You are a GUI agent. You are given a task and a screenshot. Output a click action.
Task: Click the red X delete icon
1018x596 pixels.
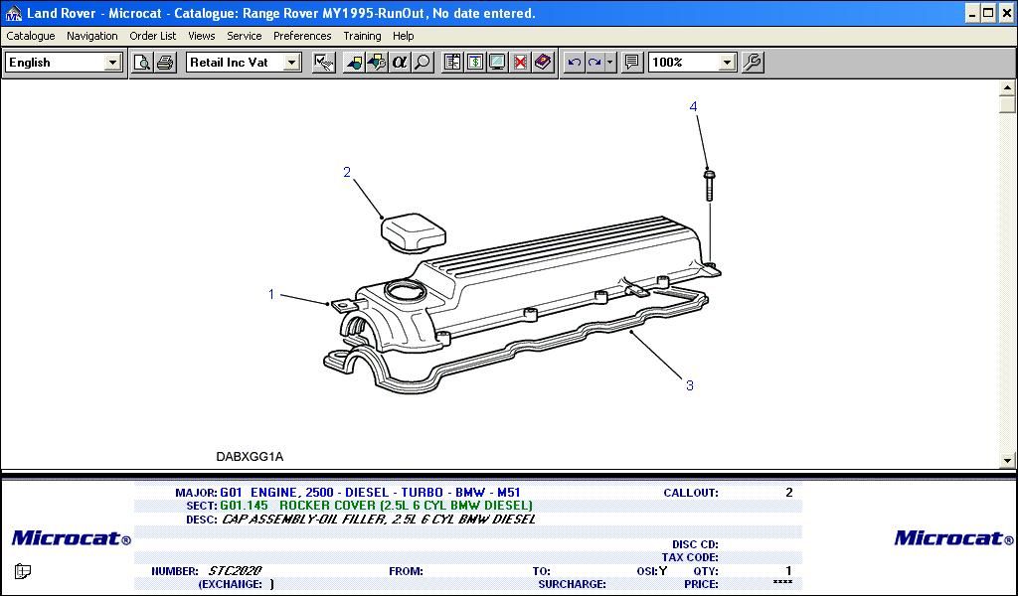520,63
